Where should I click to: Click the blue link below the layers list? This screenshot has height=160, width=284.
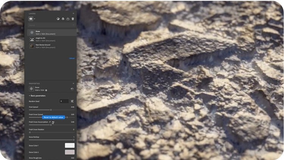(x=72, y=58)
